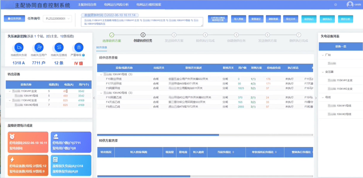The width and height of the screenshot is (363, 178).
Task: Collapse the 10kV#1母线 (3) group
Action: [x=101, y=75]
